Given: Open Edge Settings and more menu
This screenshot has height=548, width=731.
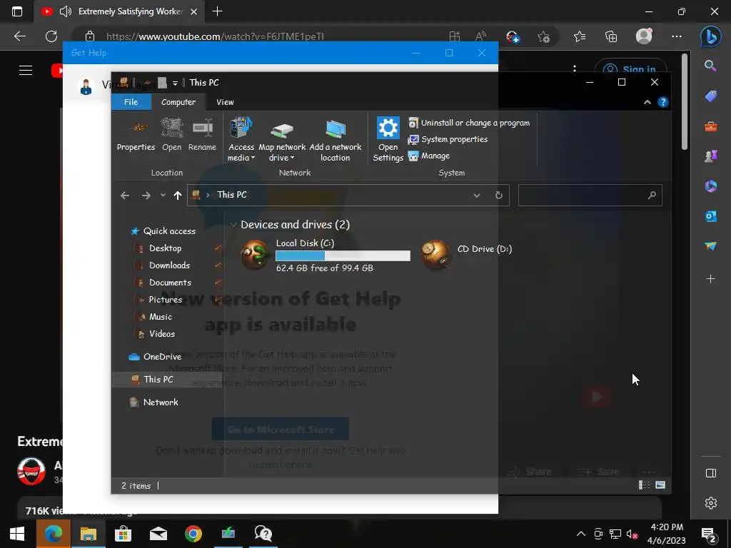Looking at the screenshot, I should [x=677, y=36].
